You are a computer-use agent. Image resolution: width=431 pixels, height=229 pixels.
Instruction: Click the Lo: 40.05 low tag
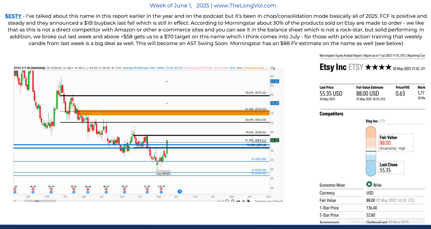[163, 173]
